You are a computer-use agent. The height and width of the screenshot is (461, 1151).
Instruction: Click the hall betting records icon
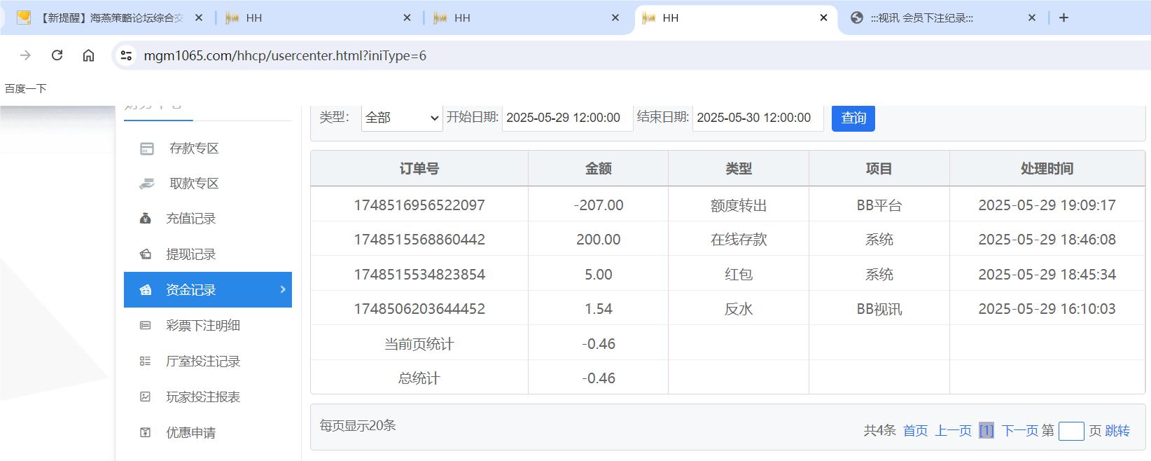coord(146,362)
